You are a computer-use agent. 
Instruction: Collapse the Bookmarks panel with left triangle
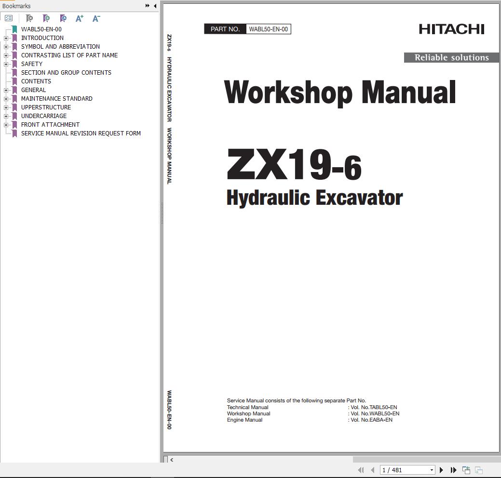[155, 6]
